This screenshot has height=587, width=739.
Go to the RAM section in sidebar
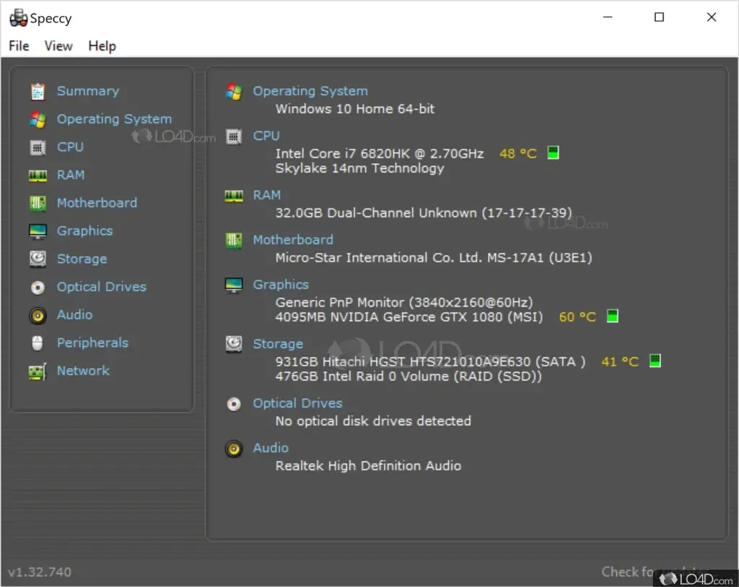[71, 175]
